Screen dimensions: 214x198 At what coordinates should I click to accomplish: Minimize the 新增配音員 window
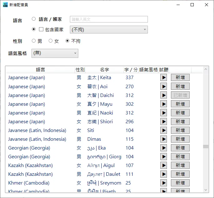(x=178, y=5)
